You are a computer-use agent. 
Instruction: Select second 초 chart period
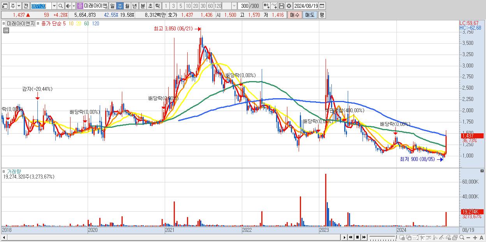tap(150, 6)
